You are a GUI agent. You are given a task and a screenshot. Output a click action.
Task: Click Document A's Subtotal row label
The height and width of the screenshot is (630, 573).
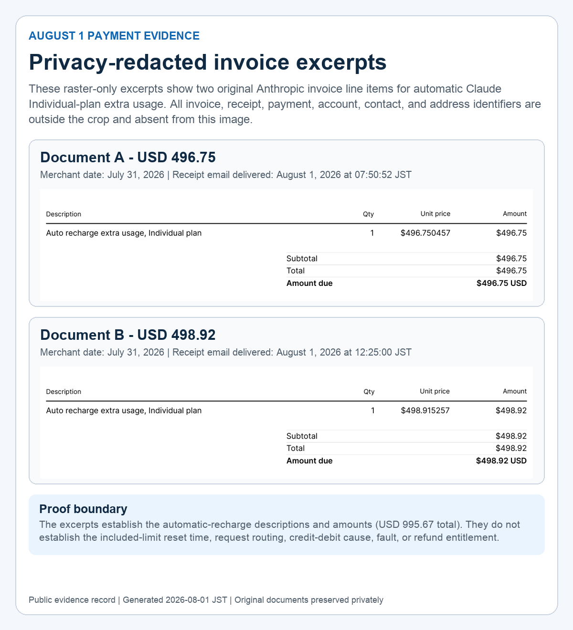(302, 259)
